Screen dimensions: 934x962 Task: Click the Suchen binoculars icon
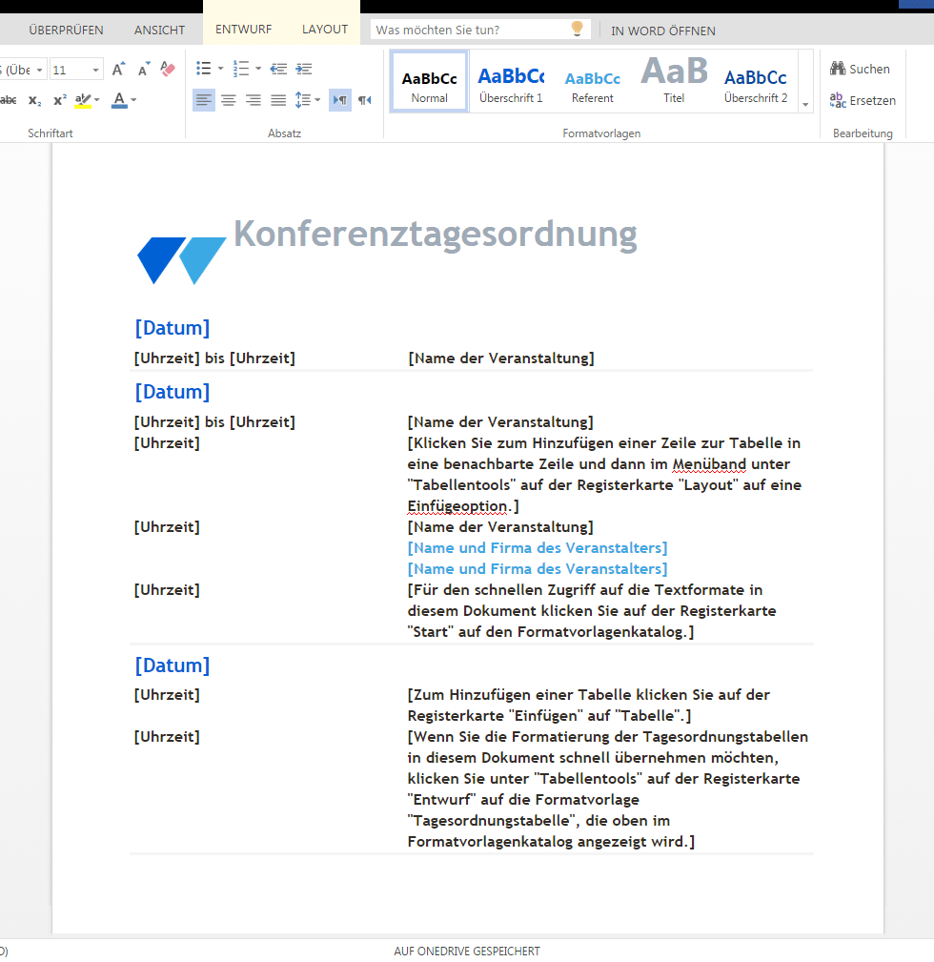838,68
